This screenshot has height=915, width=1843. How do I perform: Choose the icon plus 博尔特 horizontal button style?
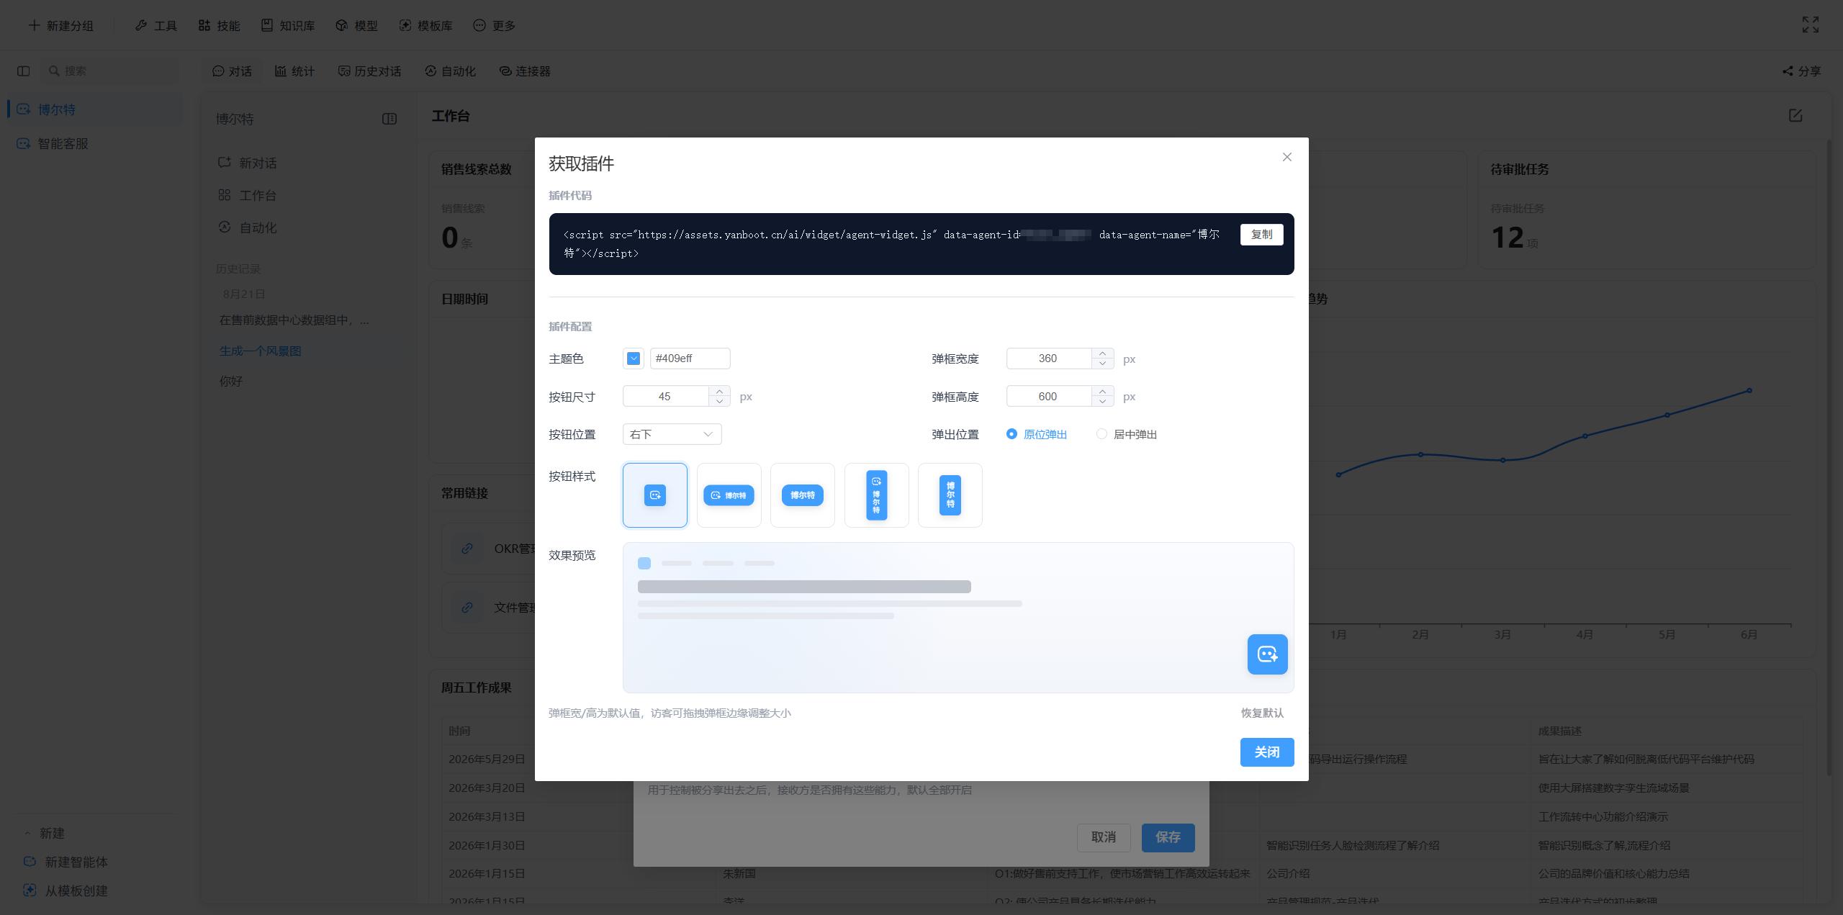click(x=729, y=495)
